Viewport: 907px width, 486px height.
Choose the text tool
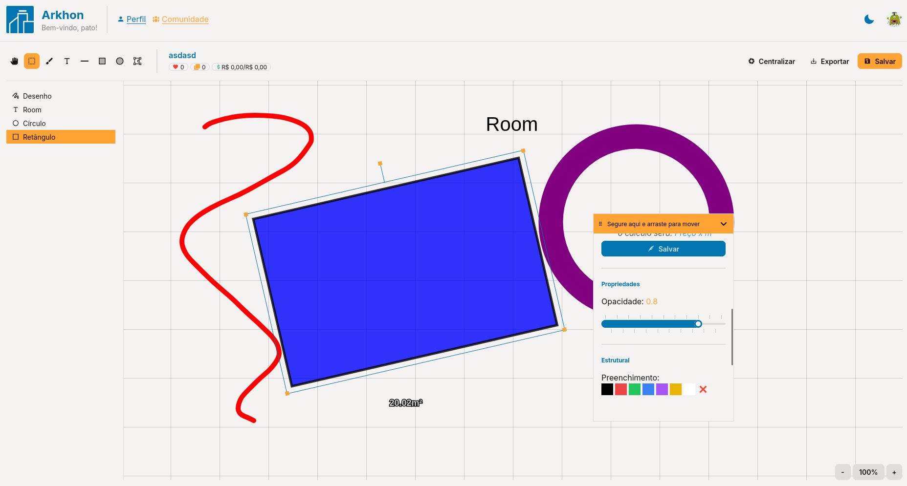[x=67, y=61]
